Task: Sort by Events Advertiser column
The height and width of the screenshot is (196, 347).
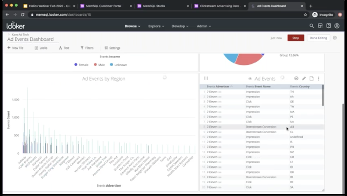Action: [220, 86]
